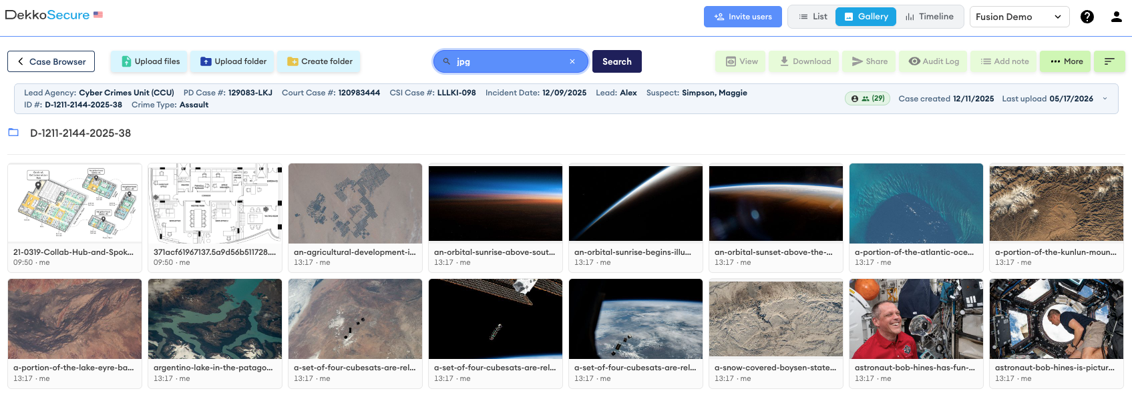Switch to List view
The image size is (1132, 393).
[x=813, y=17]
